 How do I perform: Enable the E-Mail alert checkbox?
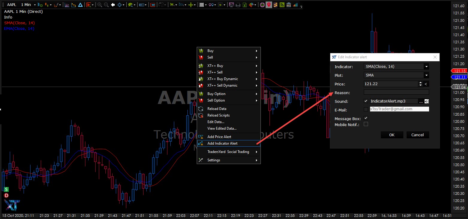point(366,109)
